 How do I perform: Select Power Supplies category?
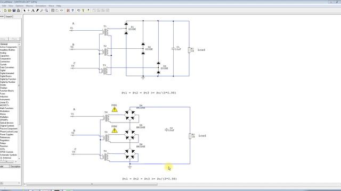point(7,134)
